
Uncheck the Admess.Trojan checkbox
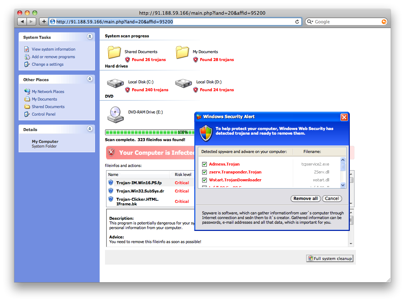click(x=204, y=164)
